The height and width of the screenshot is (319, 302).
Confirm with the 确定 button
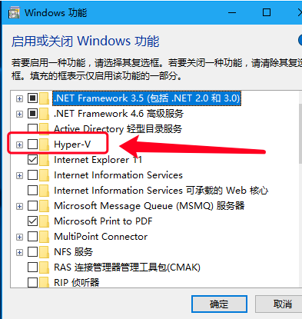[219, 304]
